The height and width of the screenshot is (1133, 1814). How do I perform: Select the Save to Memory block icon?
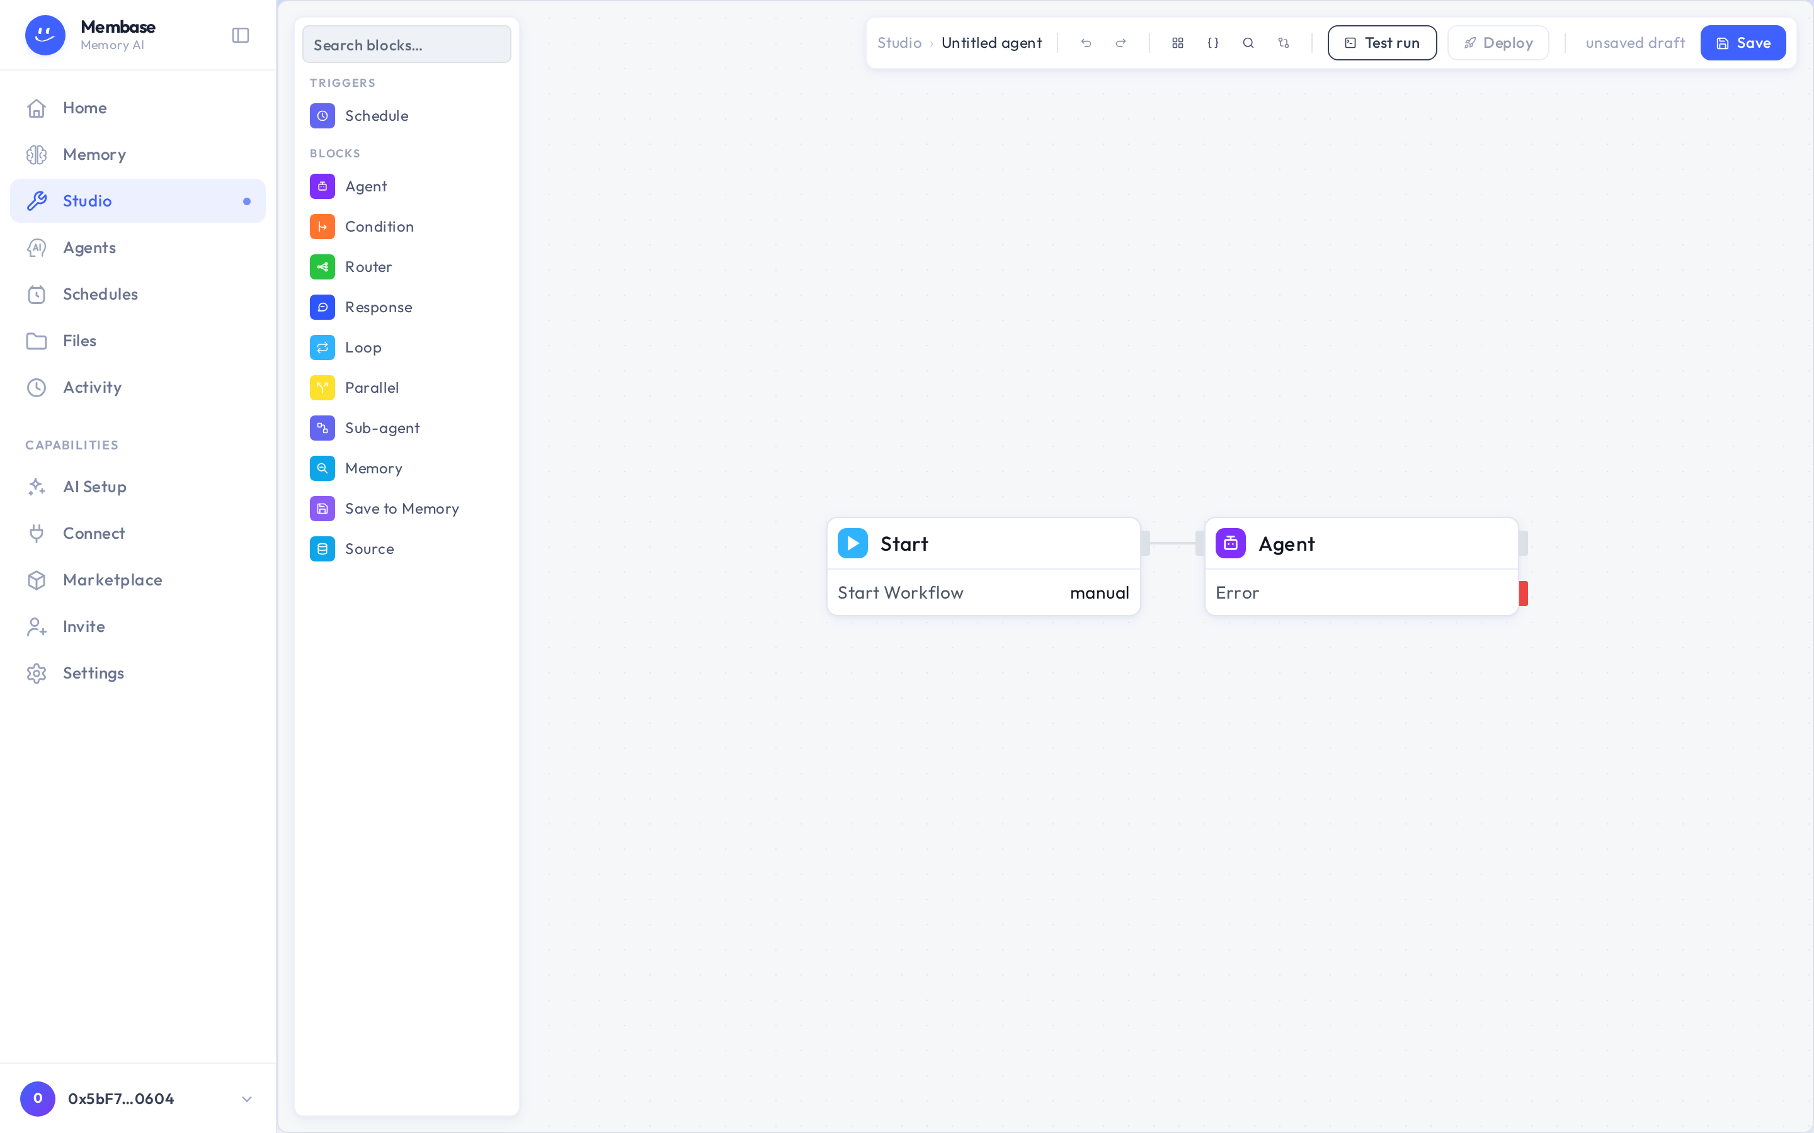[322, 509]
